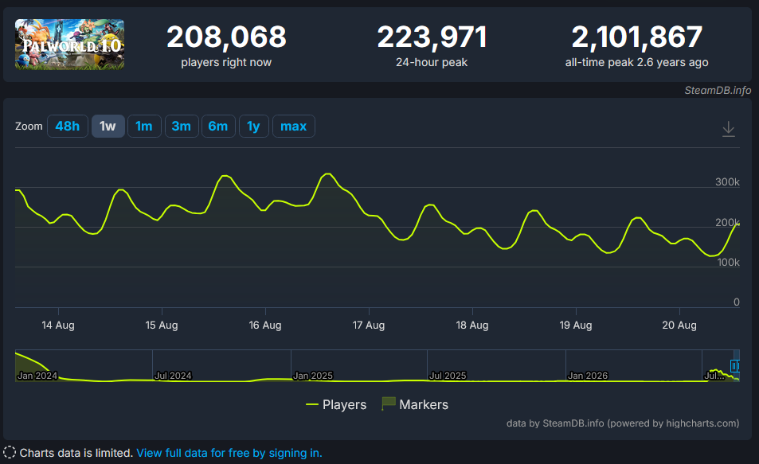Open the highcharts.com credit link
This screenshot has width=759, height=464.
(623, 423)
